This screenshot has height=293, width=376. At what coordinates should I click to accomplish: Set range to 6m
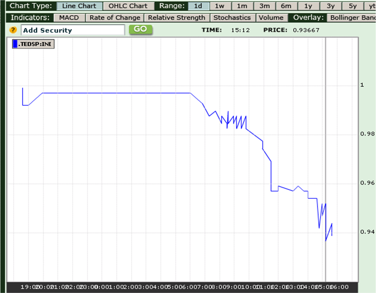pyautogui.click(x=286, y=6)
